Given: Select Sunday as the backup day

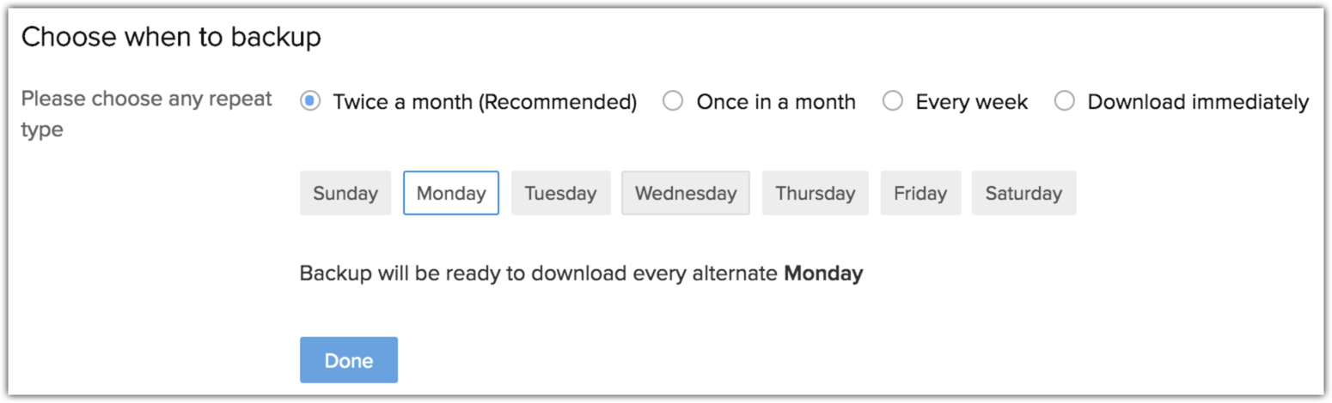Looking at the screenshot, I should click(x=345, y=193).
